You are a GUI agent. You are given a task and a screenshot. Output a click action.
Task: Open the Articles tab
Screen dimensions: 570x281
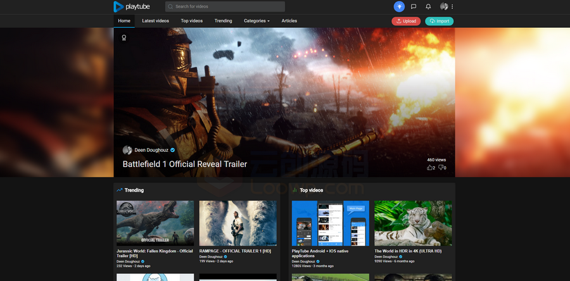[289, 21]
